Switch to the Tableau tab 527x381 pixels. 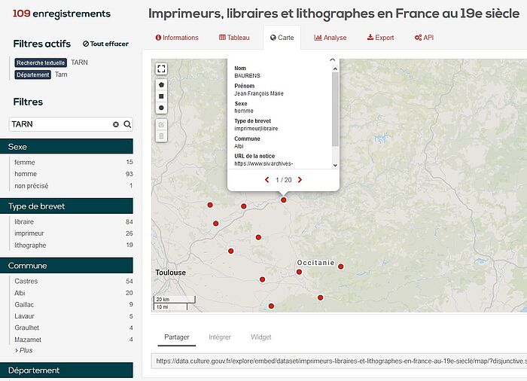[234, 38]
